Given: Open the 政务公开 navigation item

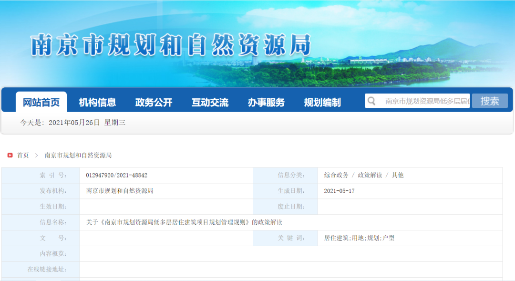Looking at the screenshot, I should pos(154,102).
